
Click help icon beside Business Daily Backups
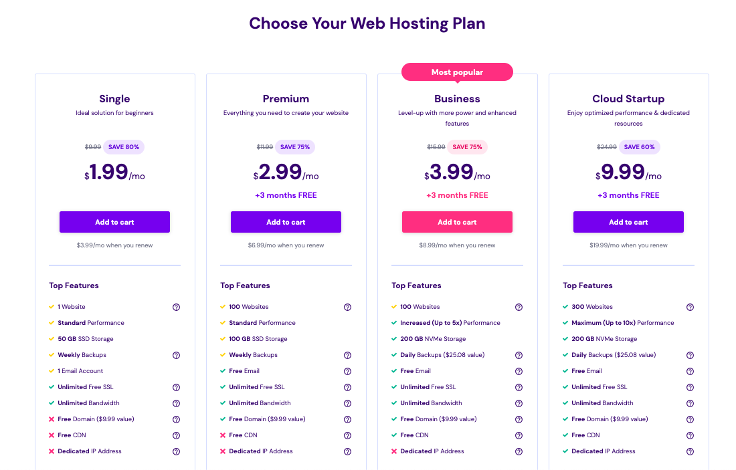click(519, 356)
